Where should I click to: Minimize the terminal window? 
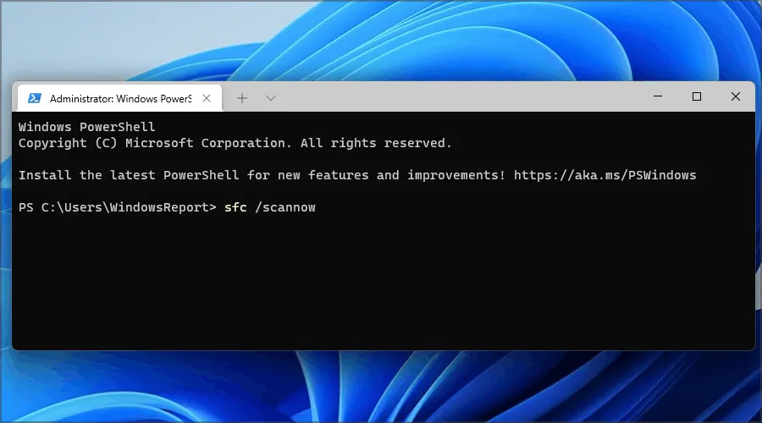[x=657, y=97]
